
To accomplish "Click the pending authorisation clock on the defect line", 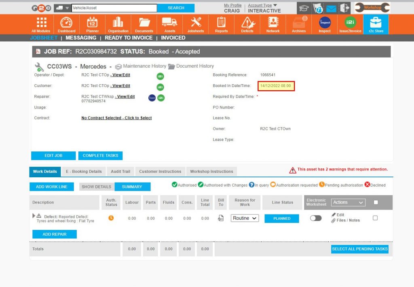I will point(110,218).
